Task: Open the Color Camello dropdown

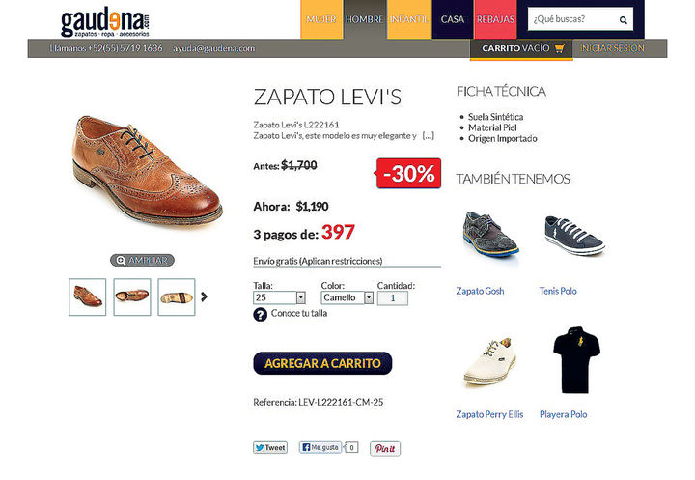Action: 347,297
